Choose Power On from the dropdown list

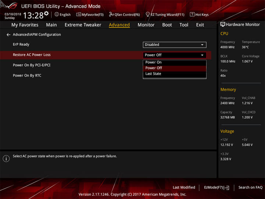coord(174,62)
